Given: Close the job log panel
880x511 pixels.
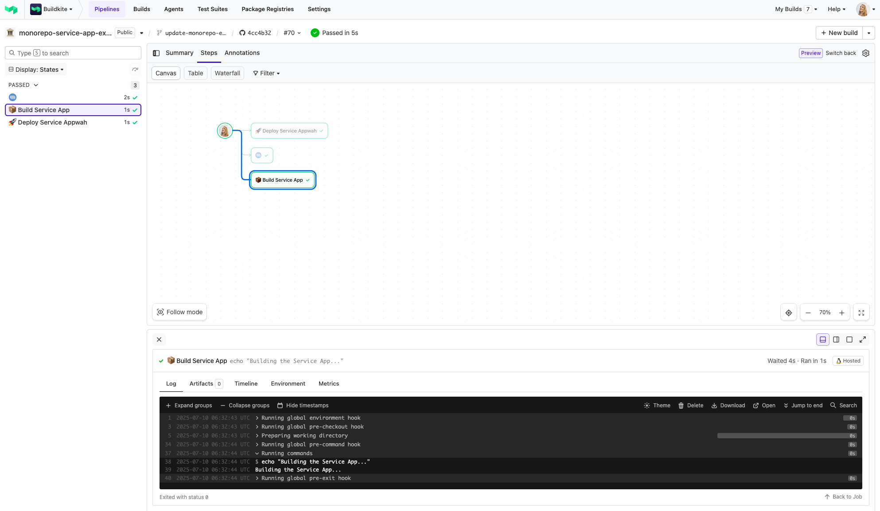Looking at the screenshot, I should 159,339.
